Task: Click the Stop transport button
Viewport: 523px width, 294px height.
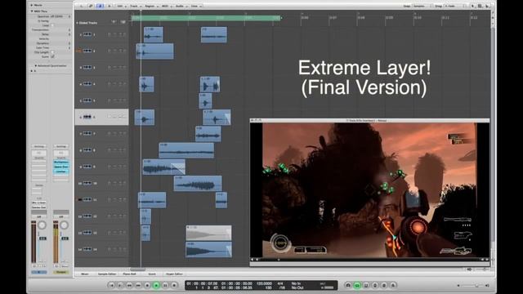Action: (147, 285)
